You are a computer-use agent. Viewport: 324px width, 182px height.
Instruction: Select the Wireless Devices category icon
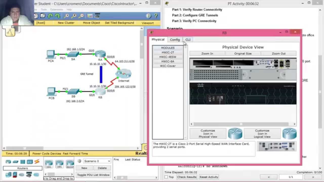pyautogui.click(x=30, y=162)
